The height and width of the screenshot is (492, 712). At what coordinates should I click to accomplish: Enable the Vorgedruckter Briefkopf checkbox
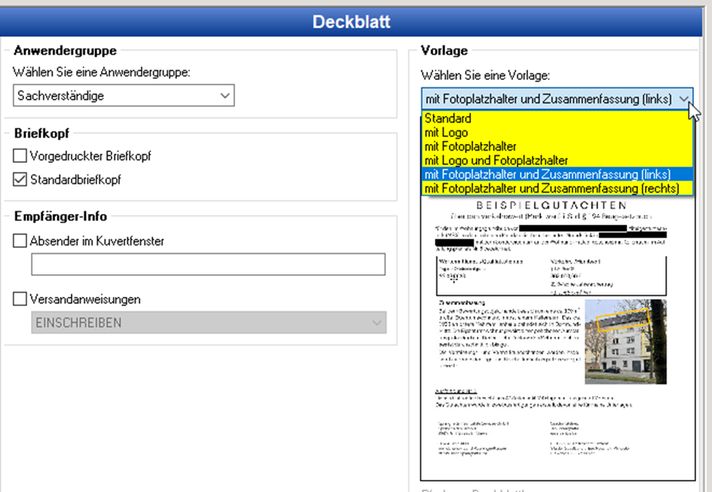[x=20, y=157]
